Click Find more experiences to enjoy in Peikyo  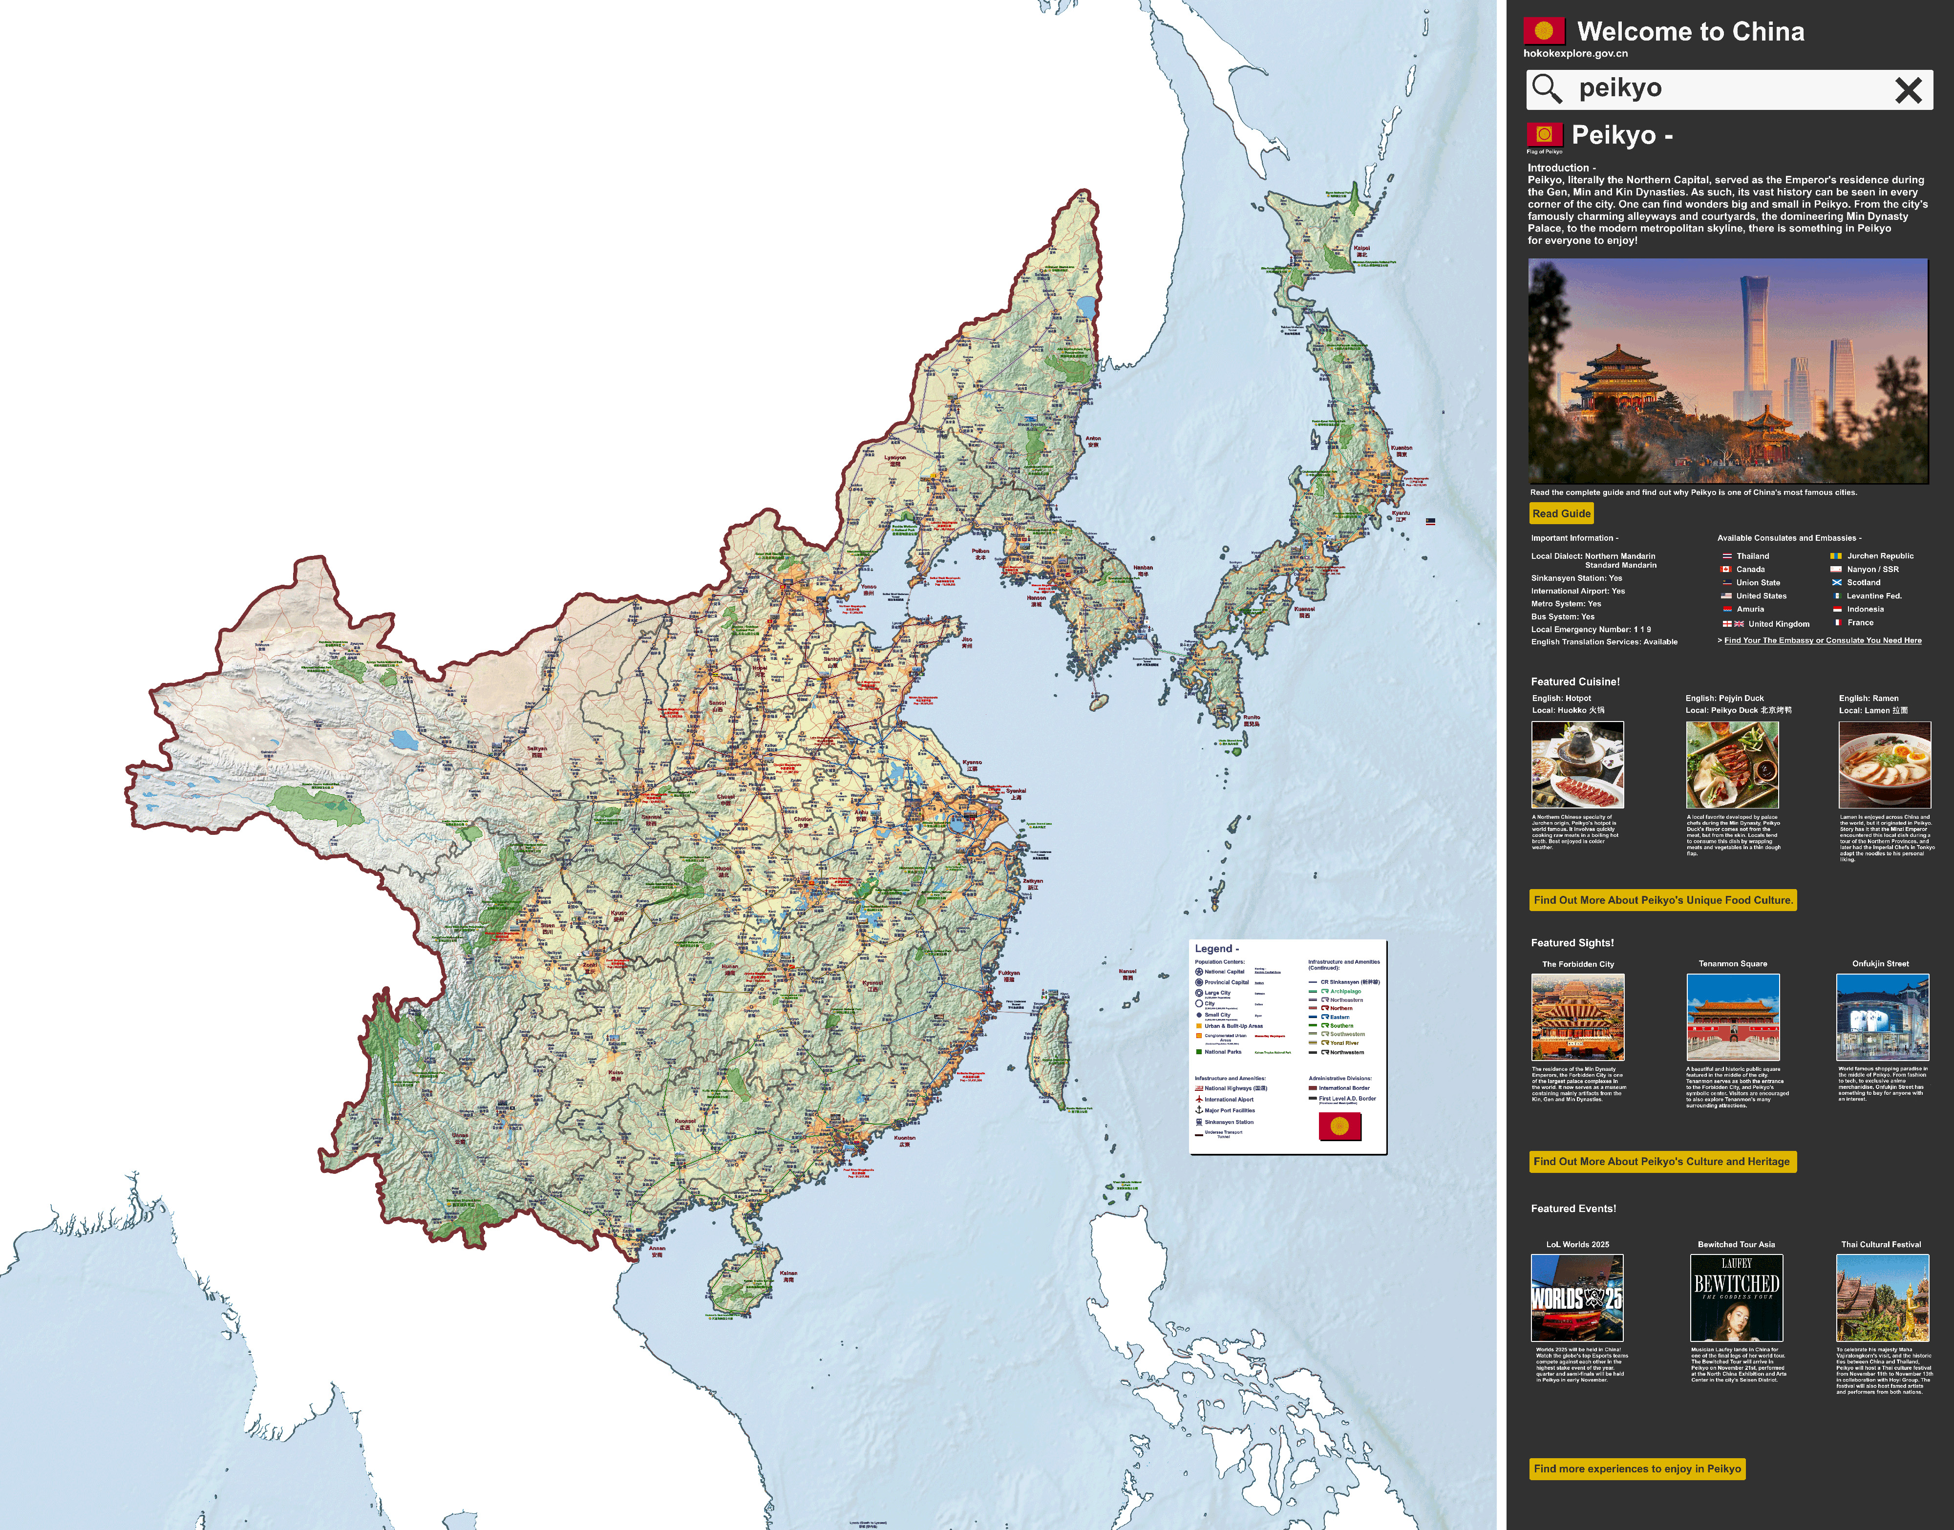click(1637, 1468)
